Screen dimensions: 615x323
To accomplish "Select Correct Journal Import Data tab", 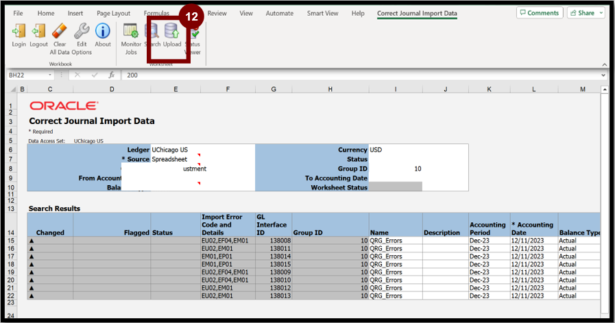I will (x=417, y=13).
